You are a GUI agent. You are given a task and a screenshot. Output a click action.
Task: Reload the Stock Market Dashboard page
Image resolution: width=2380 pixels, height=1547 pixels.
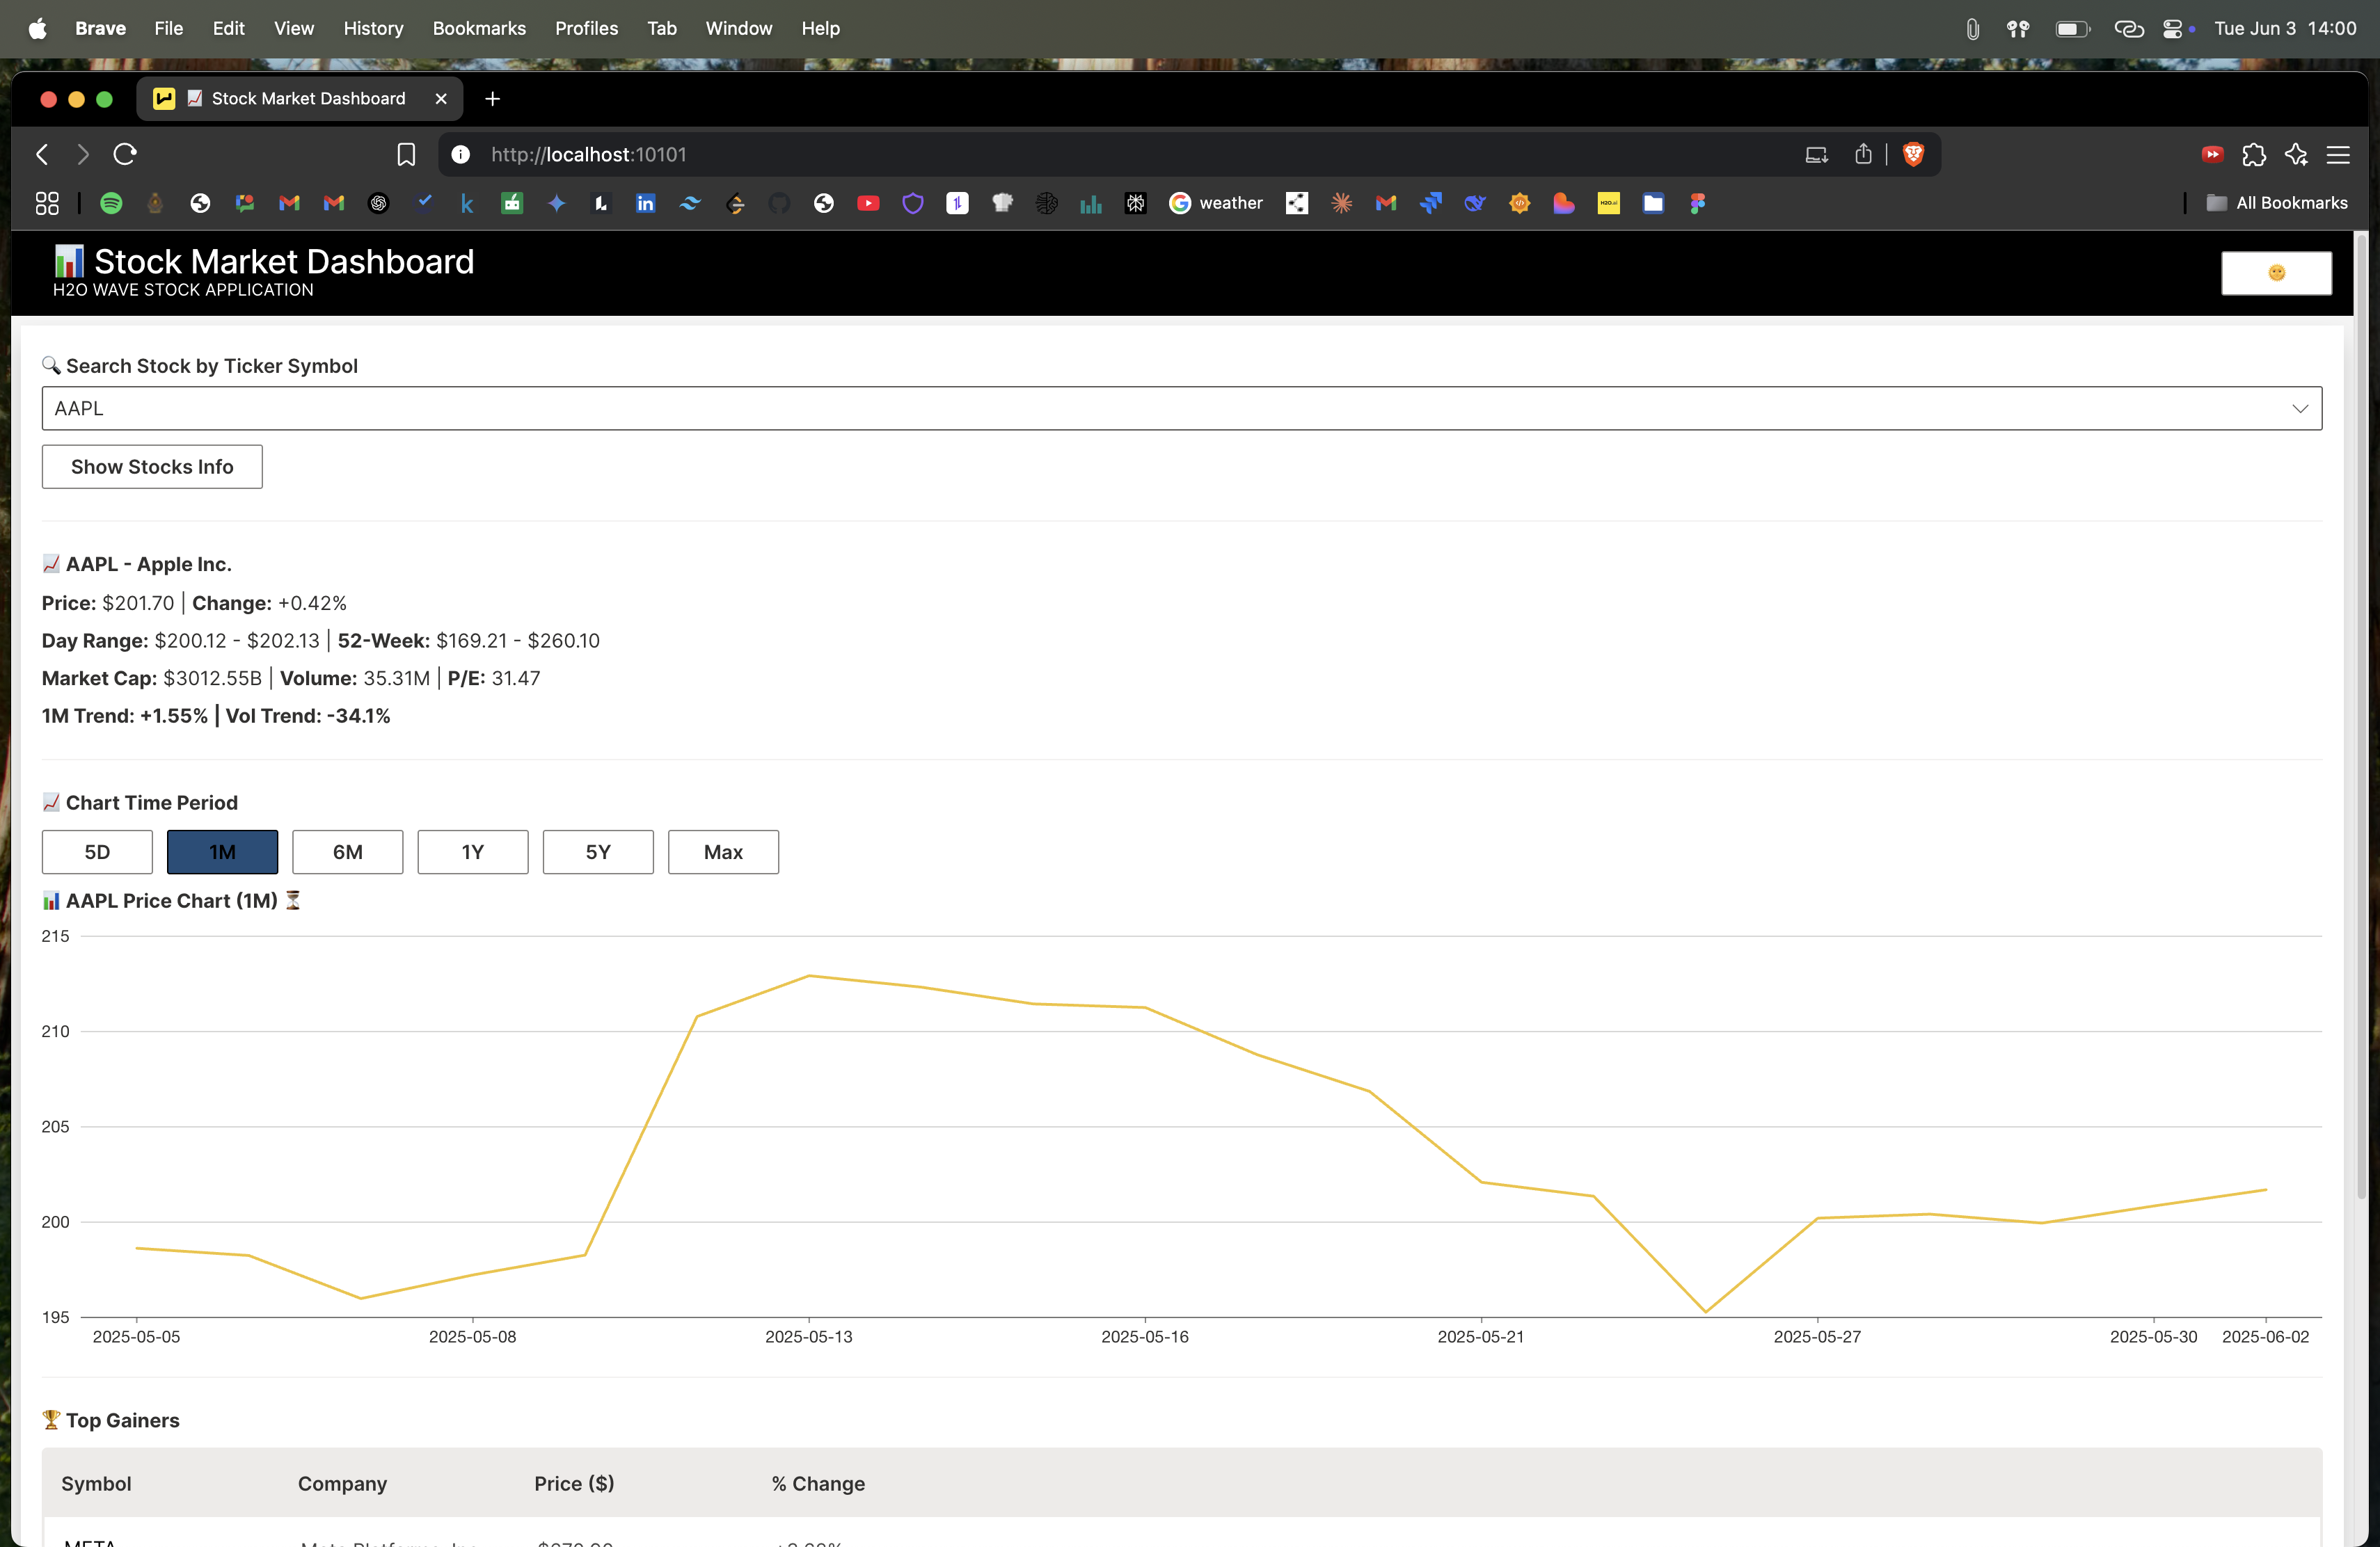pos(125,154)
